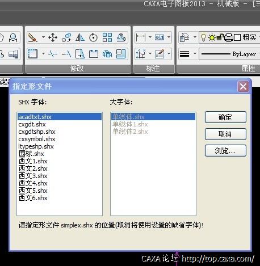This screenshot has height=266, width=260.
Task: Click the lineweight lines icon
Action: 184,54
